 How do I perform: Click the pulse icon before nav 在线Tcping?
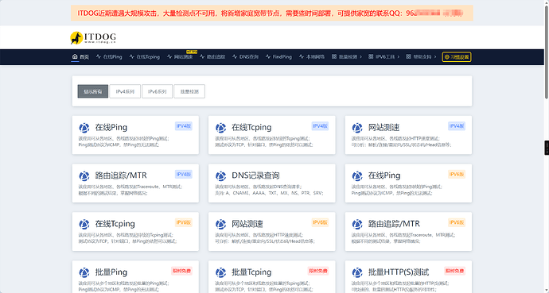131,56
